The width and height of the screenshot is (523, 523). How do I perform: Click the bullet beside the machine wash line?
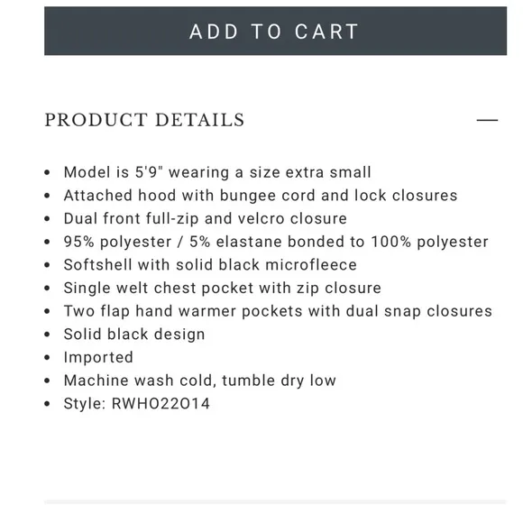pos(47,381)
